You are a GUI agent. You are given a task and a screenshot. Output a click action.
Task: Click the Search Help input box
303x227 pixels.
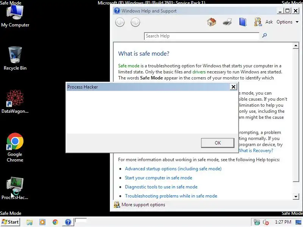click(x=201, y=36)
